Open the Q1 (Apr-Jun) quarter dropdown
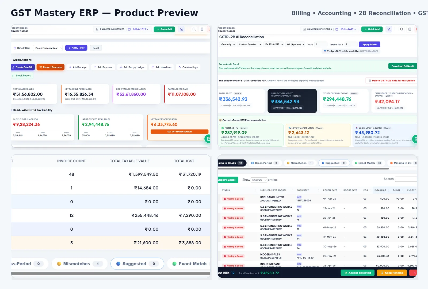The image size is (428, 289). 296,44
